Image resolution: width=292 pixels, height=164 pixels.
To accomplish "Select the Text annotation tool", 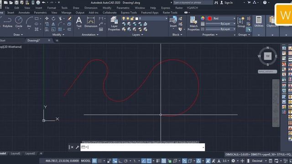I will coord(79,22).
